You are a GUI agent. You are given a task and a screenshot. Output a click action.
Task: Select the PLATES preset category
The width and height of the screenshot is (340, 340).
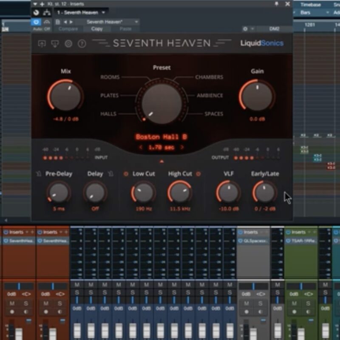click(110, 95)
